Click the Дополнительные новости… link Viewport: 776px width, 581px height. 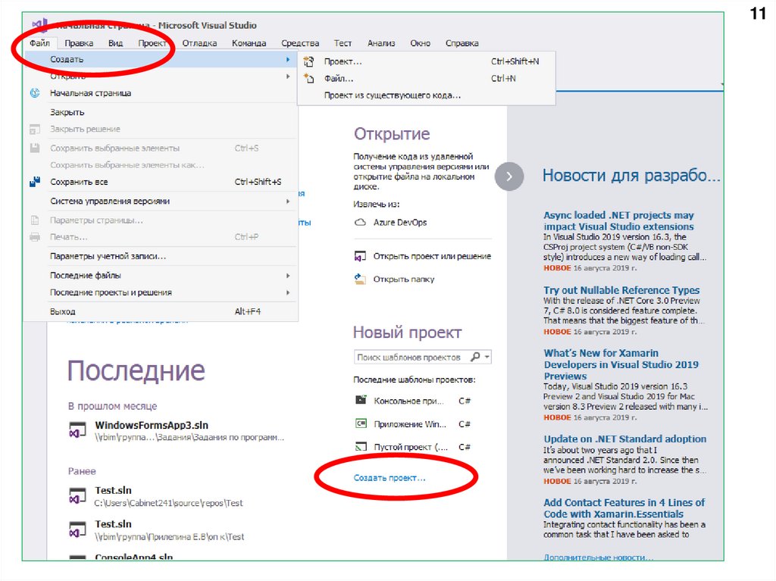pos(599,558)
